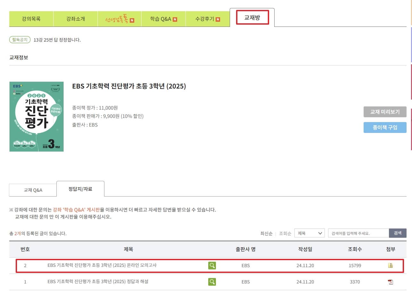Sort posts by 최신순
The image size is (412, 294).
pos(267,233)
